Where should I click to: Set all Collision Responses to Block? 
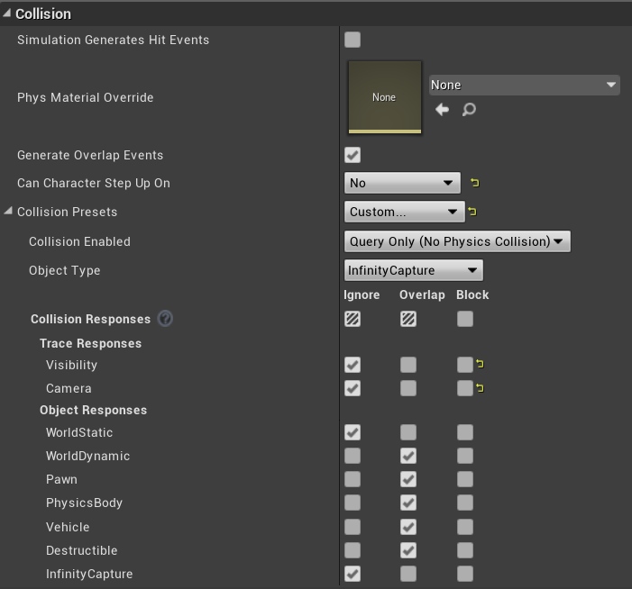[465, 319]
